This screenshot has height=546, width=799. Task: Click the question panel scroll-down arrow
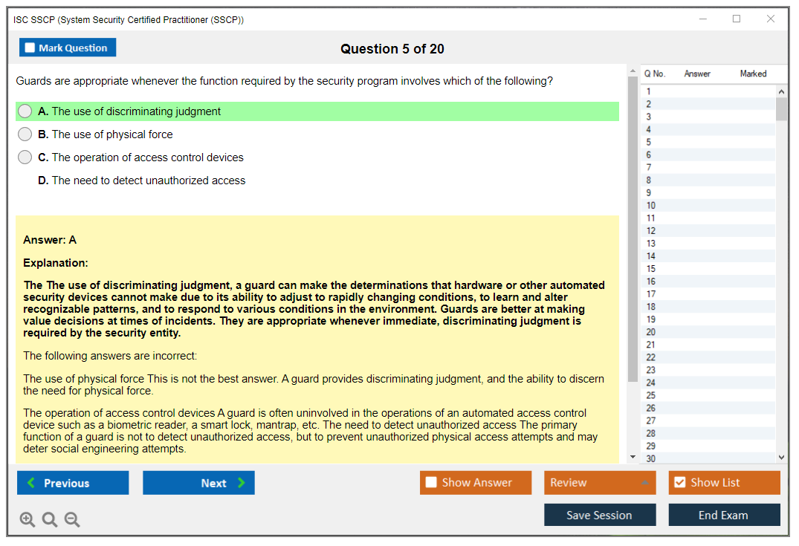coord(633,457)
